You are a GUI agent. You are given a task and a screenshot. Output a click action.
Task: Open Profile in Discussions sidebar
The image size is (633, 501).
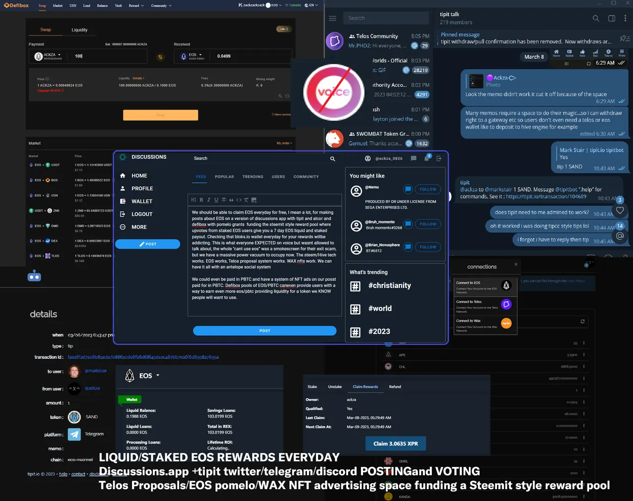[x=142, y=189]
